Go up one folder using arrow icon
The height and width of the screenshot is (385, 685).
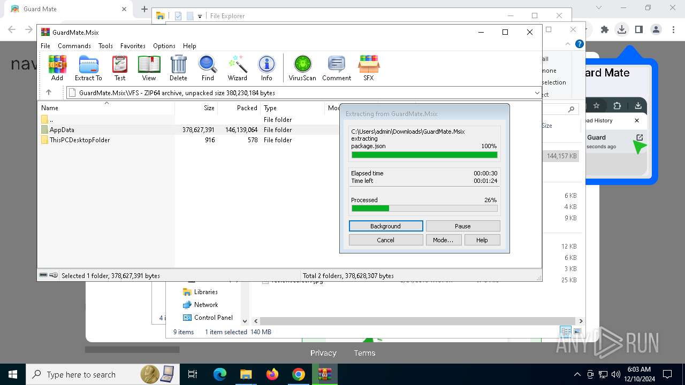(x=48, y=93)
